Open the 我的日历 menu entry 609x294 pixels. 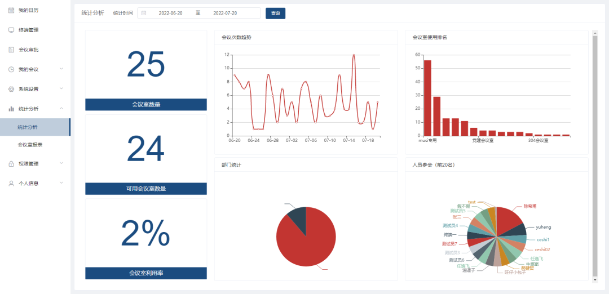coord(28,10)
